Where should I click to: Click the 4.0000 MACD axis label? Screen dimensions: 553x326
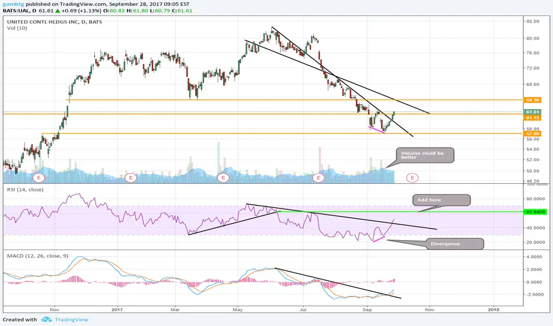535,257
